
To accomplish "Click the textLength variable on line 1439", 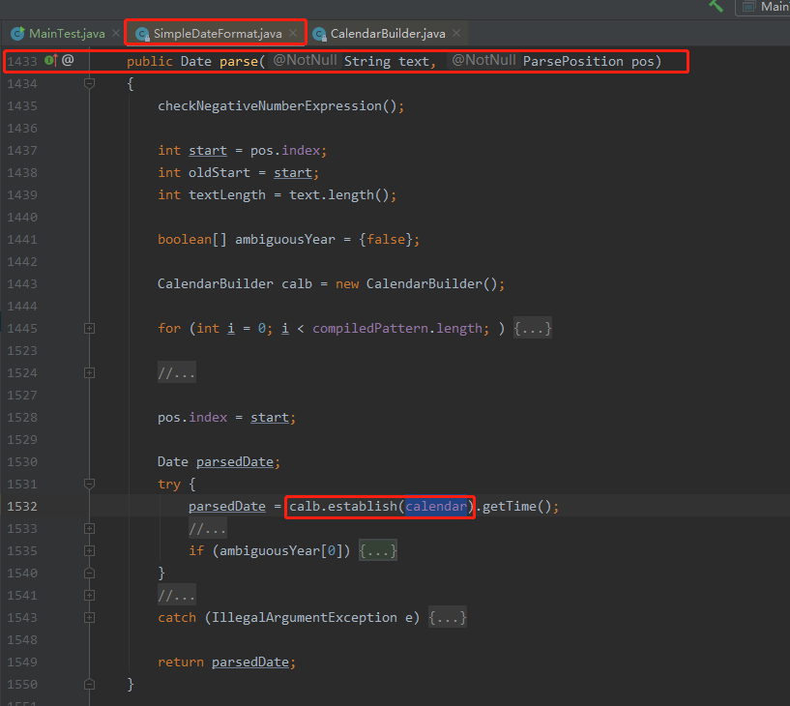I will (x=226, y=195).
